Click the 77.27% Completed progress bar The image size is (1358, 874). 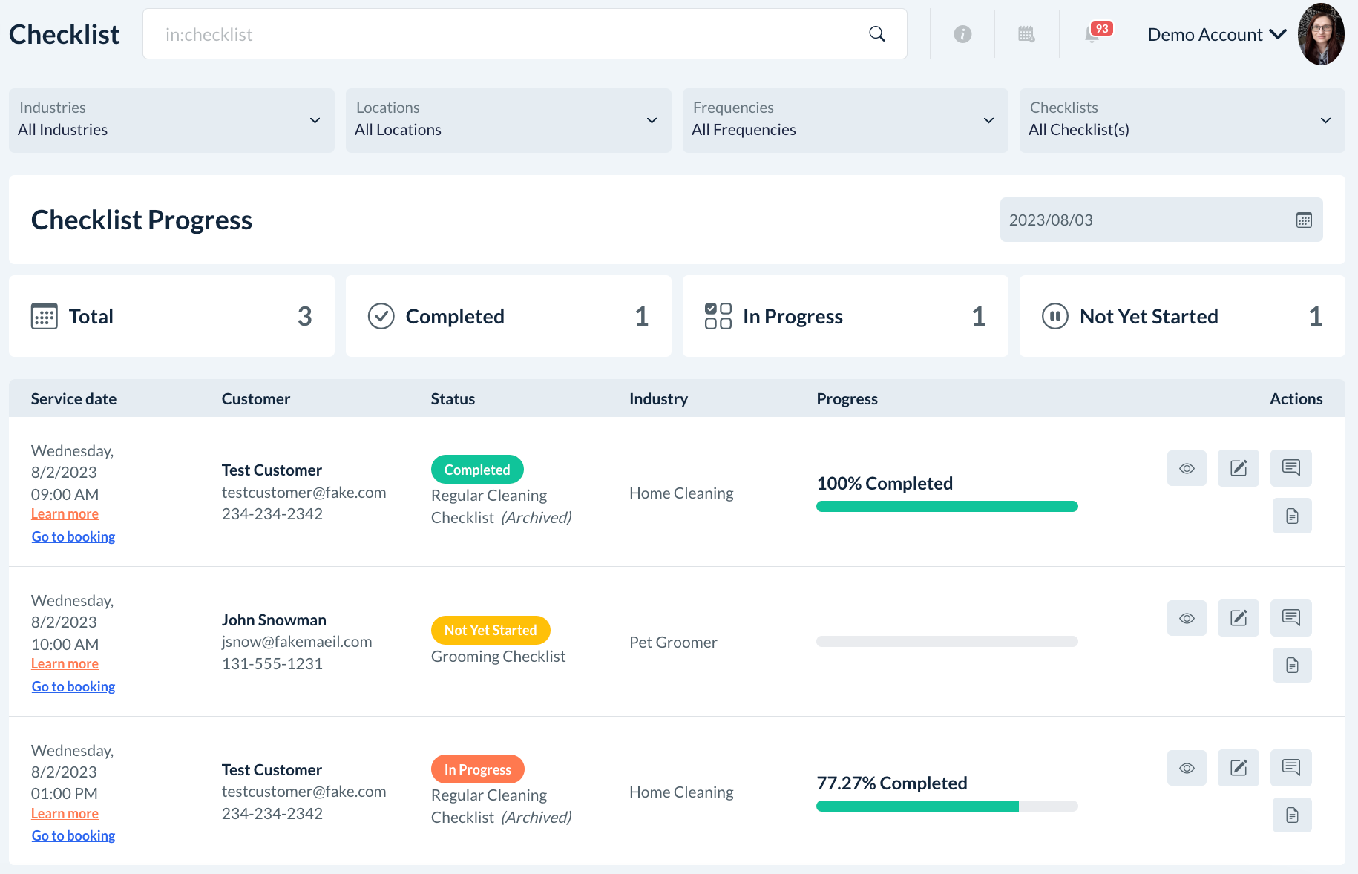tap(947, 806)
